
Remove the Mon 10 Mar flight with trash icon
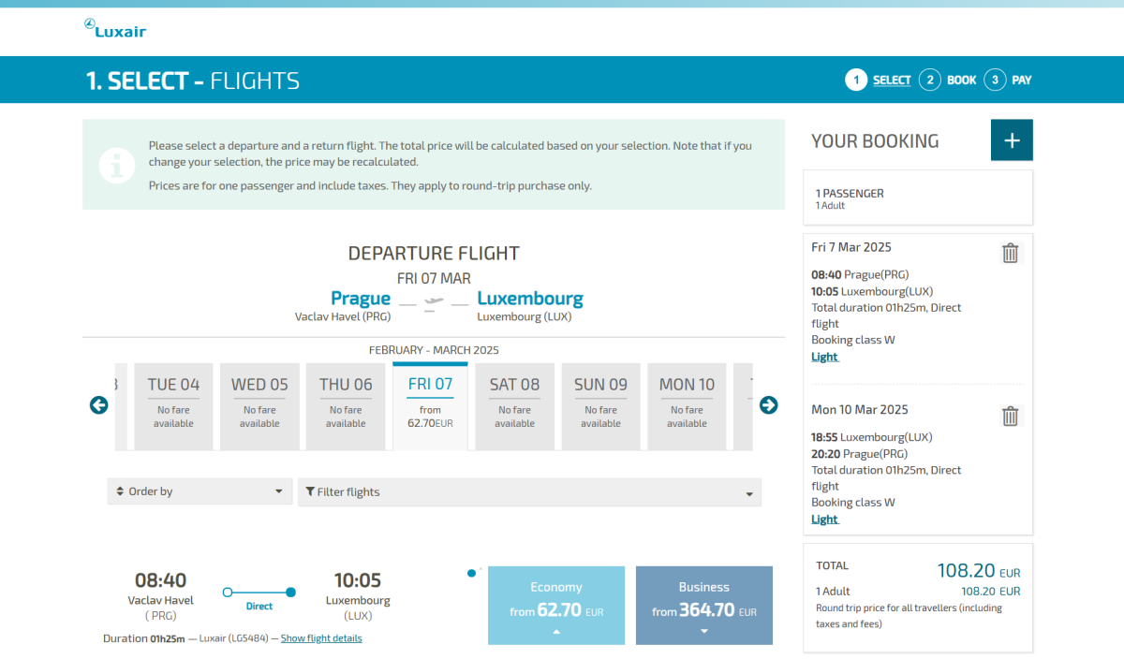[1010, 416]
